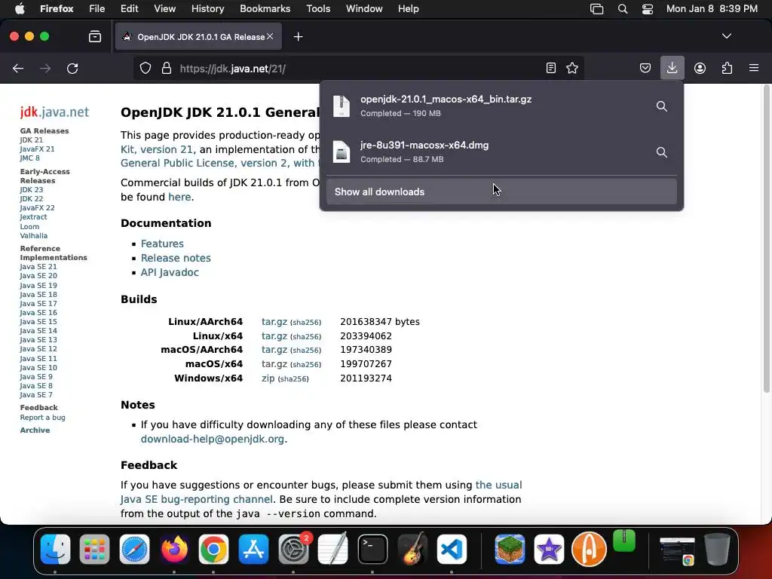Open the API Javadoc link
Image resolution: width=772 pixels, height=579 pixels.
170,272
